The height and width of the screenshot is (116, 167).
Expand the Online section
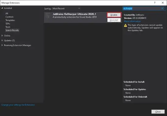pos(2,36)
